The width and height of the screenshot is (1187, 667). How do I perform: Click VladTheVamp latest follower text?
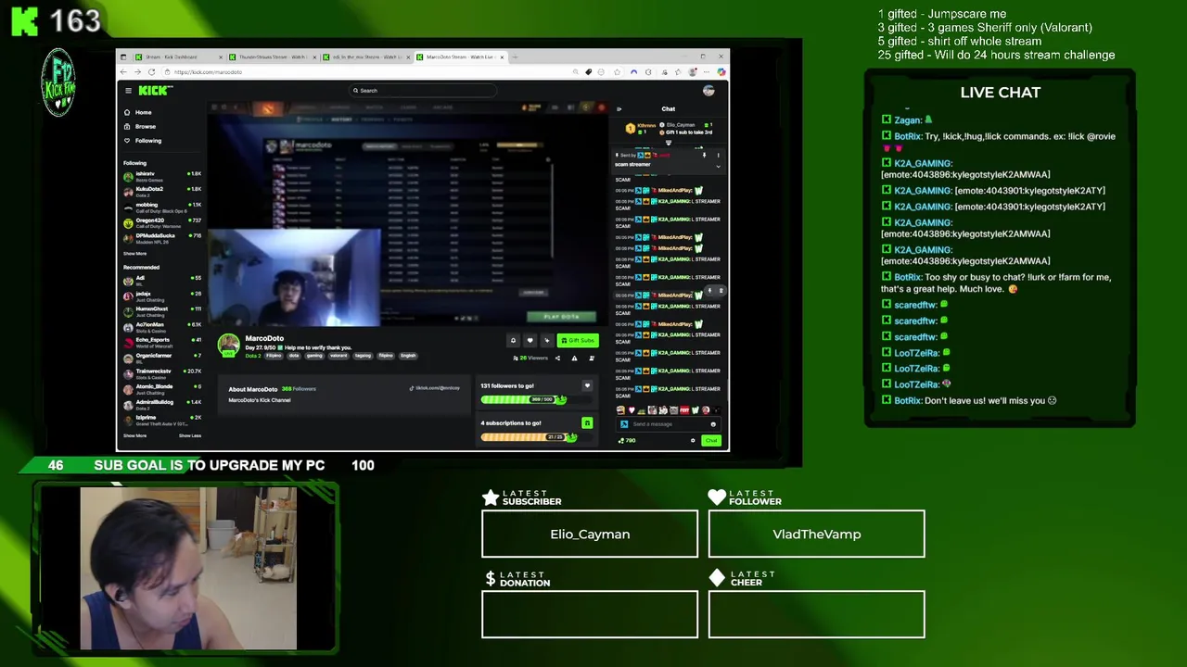[816, 535]
